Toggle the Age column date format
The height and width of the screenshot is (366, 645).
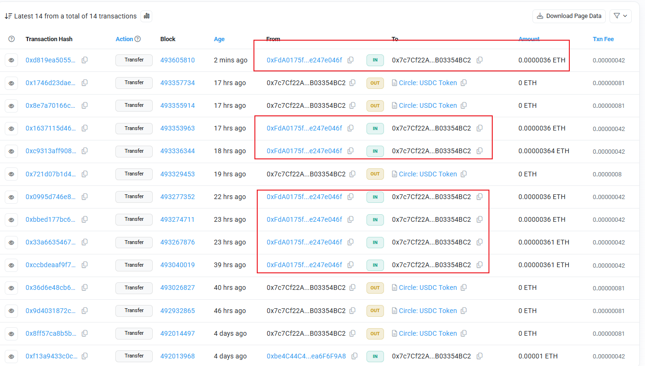219,39
